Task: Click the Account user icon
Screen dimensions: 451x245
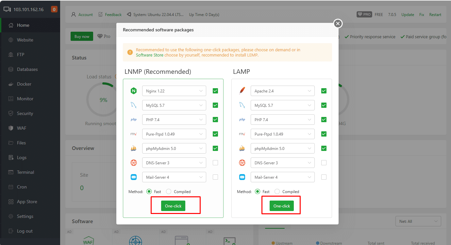Action: point(74,14)
